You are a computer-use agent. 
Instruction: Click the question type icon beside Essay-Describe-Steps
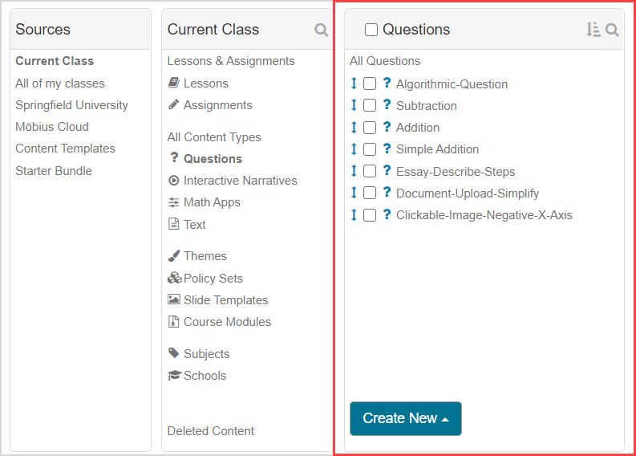(x=387, y=171)
